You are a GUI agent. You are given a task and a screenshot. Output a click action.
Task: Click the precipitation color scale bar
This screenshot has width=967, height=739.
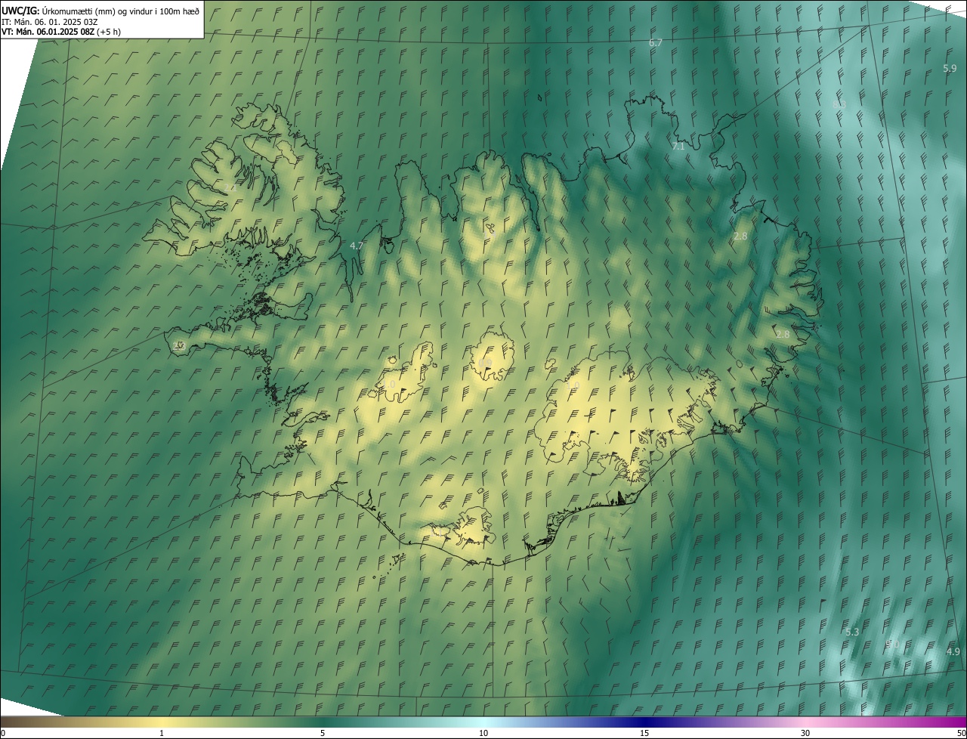coord(483,722)
